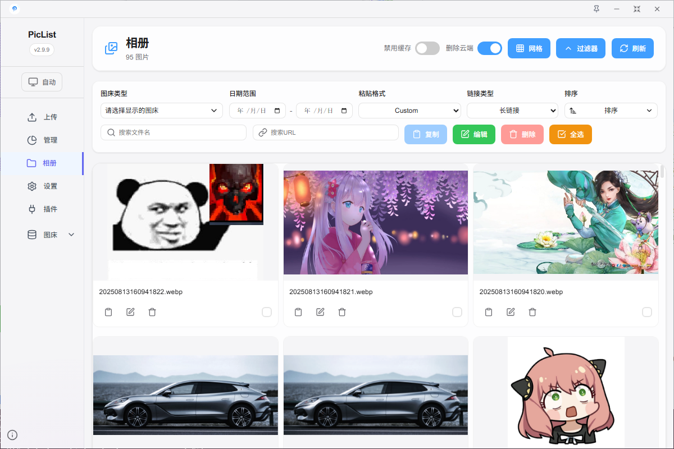Click the orange 全选 select all button
Viewport: 674px width, 449px height.
tap(571, 135)
